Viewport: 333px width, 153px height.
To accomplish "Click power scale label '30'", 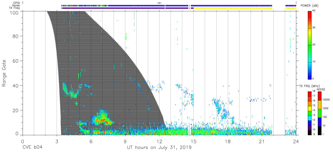I will (x=314, y=28).
